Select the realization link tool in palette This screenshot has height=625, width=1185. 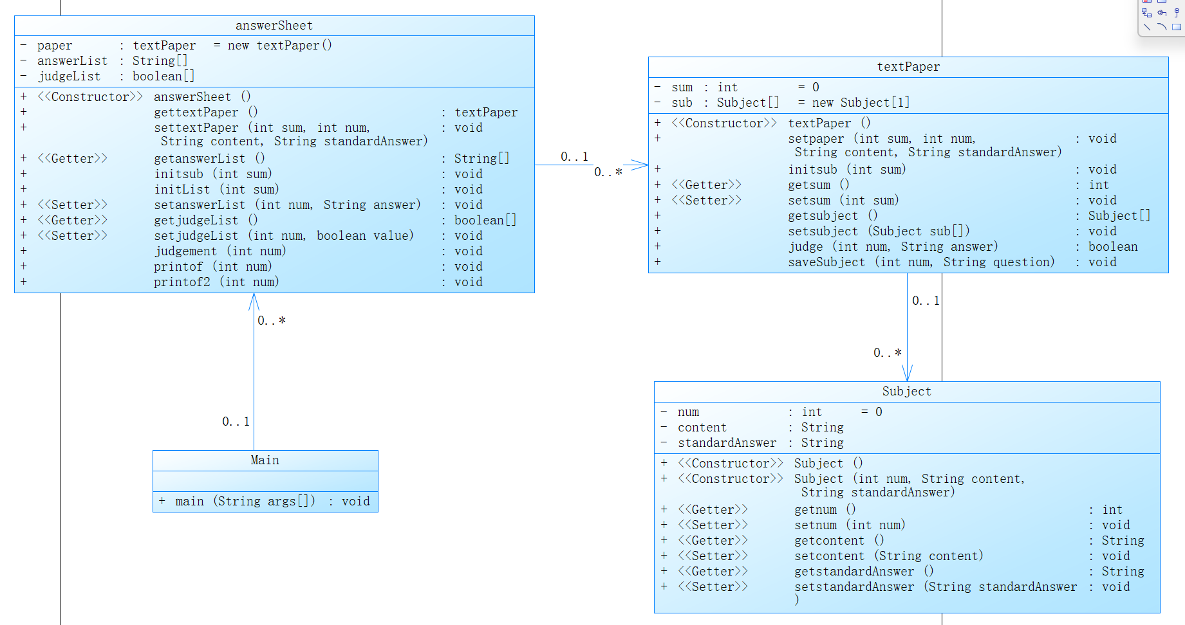1146,12
